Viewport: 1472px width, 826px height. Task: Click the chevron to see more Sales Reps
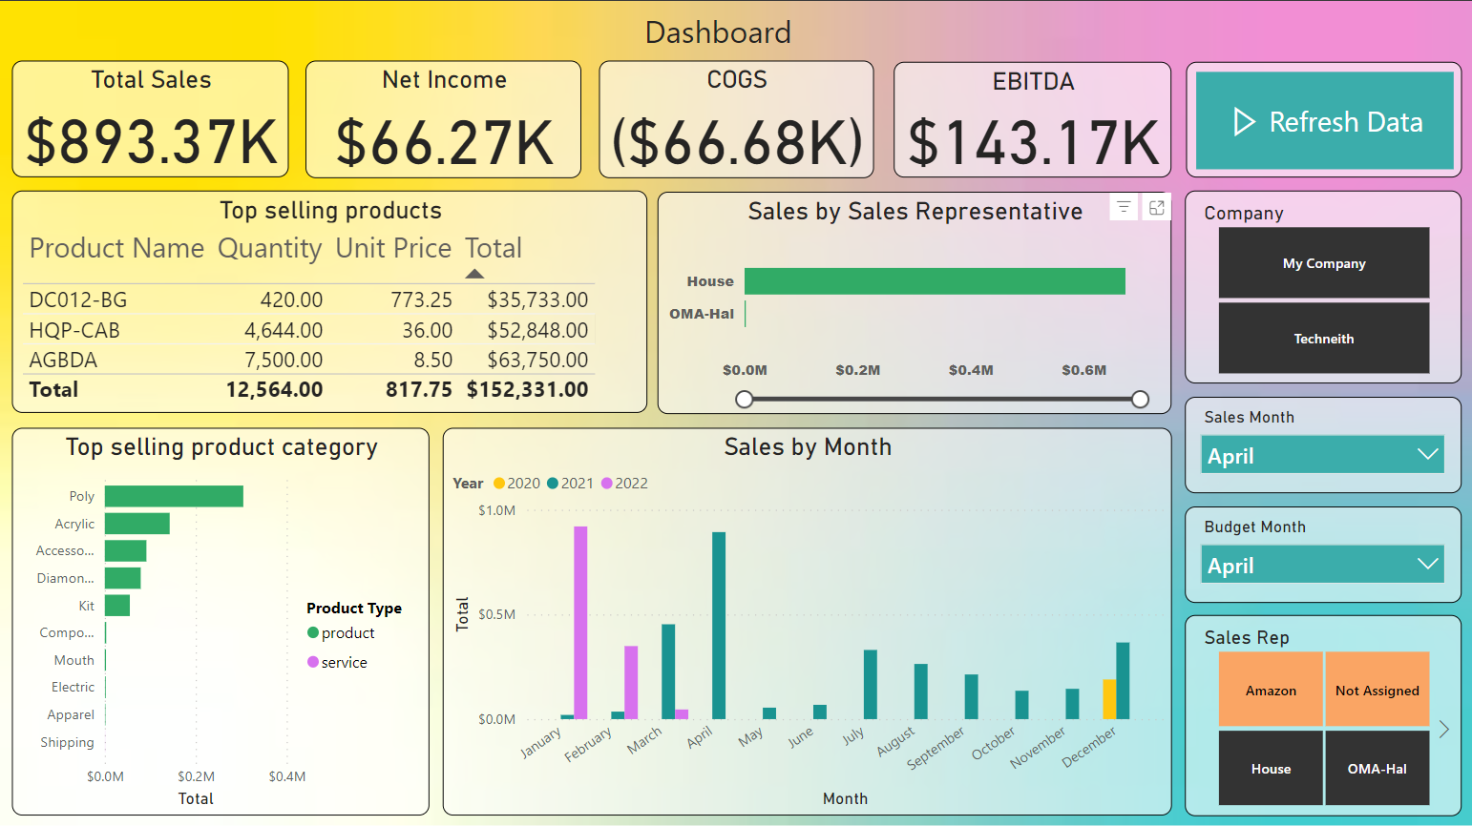tap(1444, 729)
